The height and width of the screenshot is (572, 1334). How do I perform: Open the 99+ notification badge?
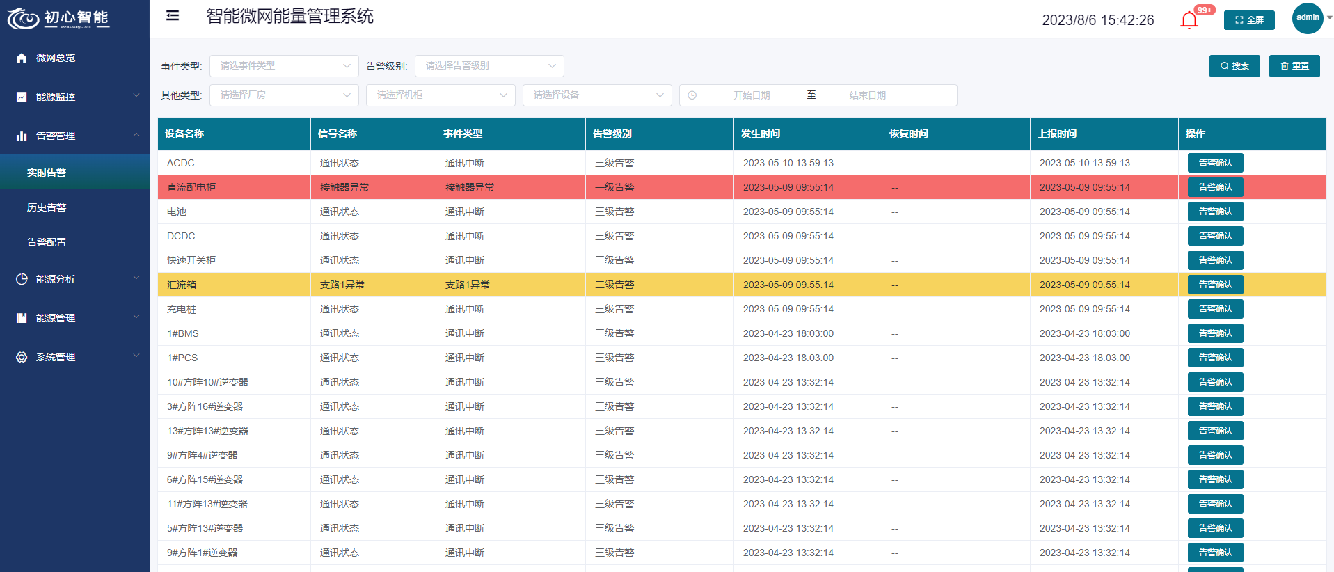(1205, 10)
